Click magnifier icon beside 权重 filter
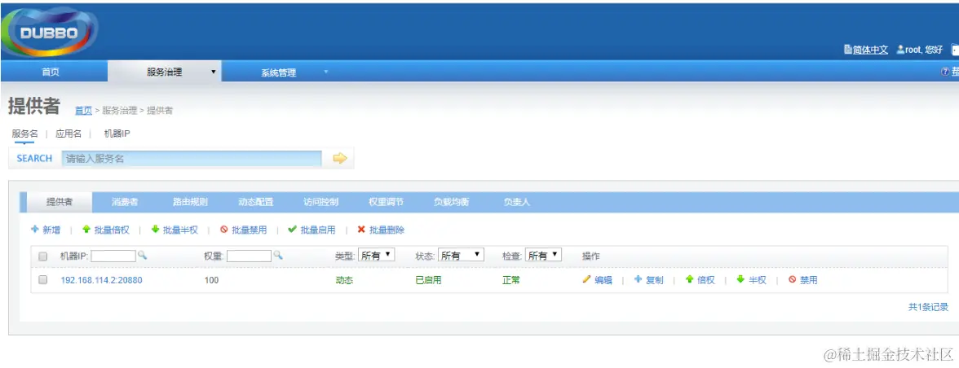959x368 pixels. point(277,256)
